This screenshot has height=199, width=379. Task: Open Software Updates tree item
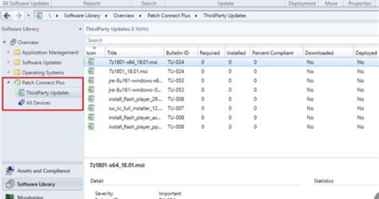[x=42, y=63]
